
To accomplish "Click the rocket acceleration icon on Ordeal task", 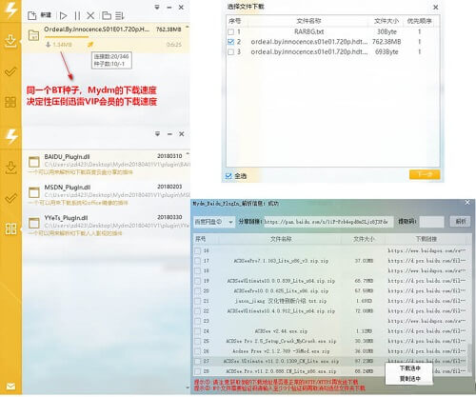I will [90, 45].
